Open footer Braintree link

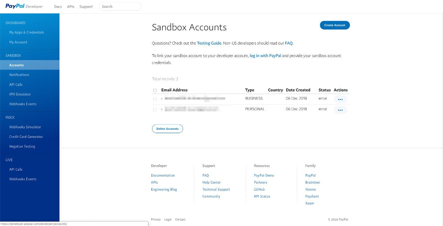(x=312, y=182)
